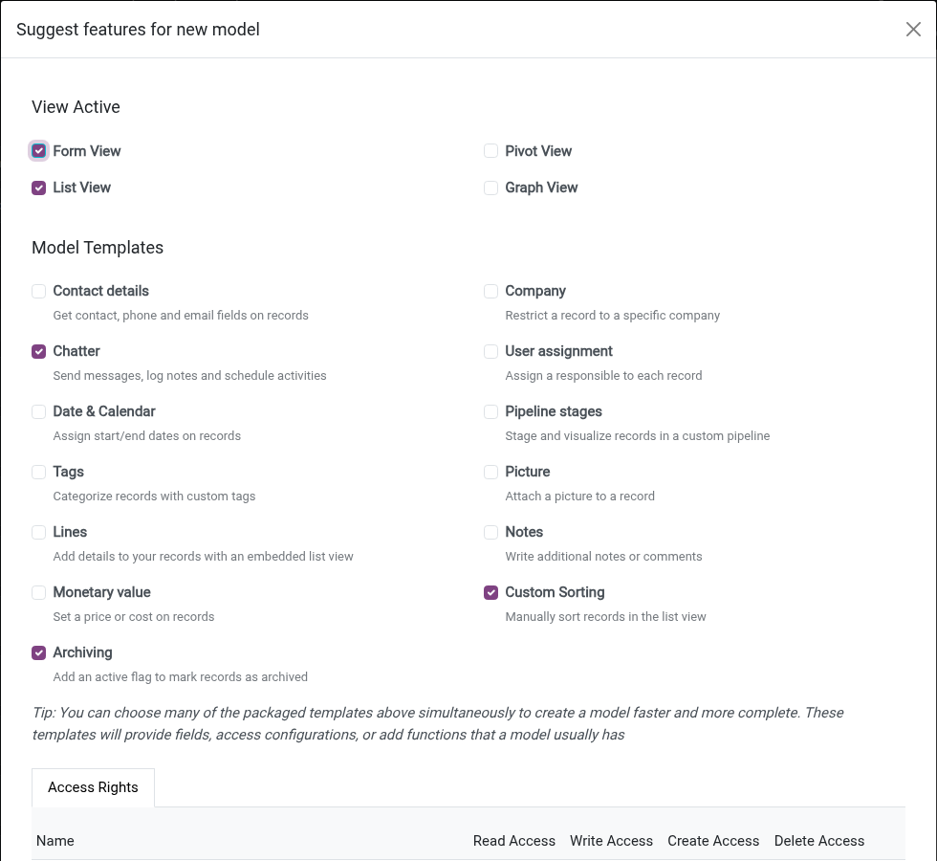Turn off Custom Sorting checkbox

pyautogui.click(x=490, y=592)
